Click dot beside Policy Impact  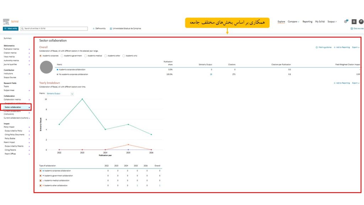pyautogui.click(x=29, y=127)
